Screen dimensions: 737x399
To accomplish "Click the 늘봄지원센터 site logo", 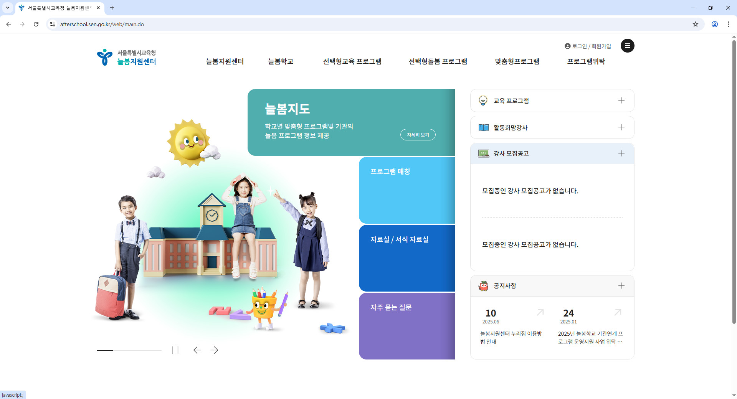I will (x=127, y=57).
